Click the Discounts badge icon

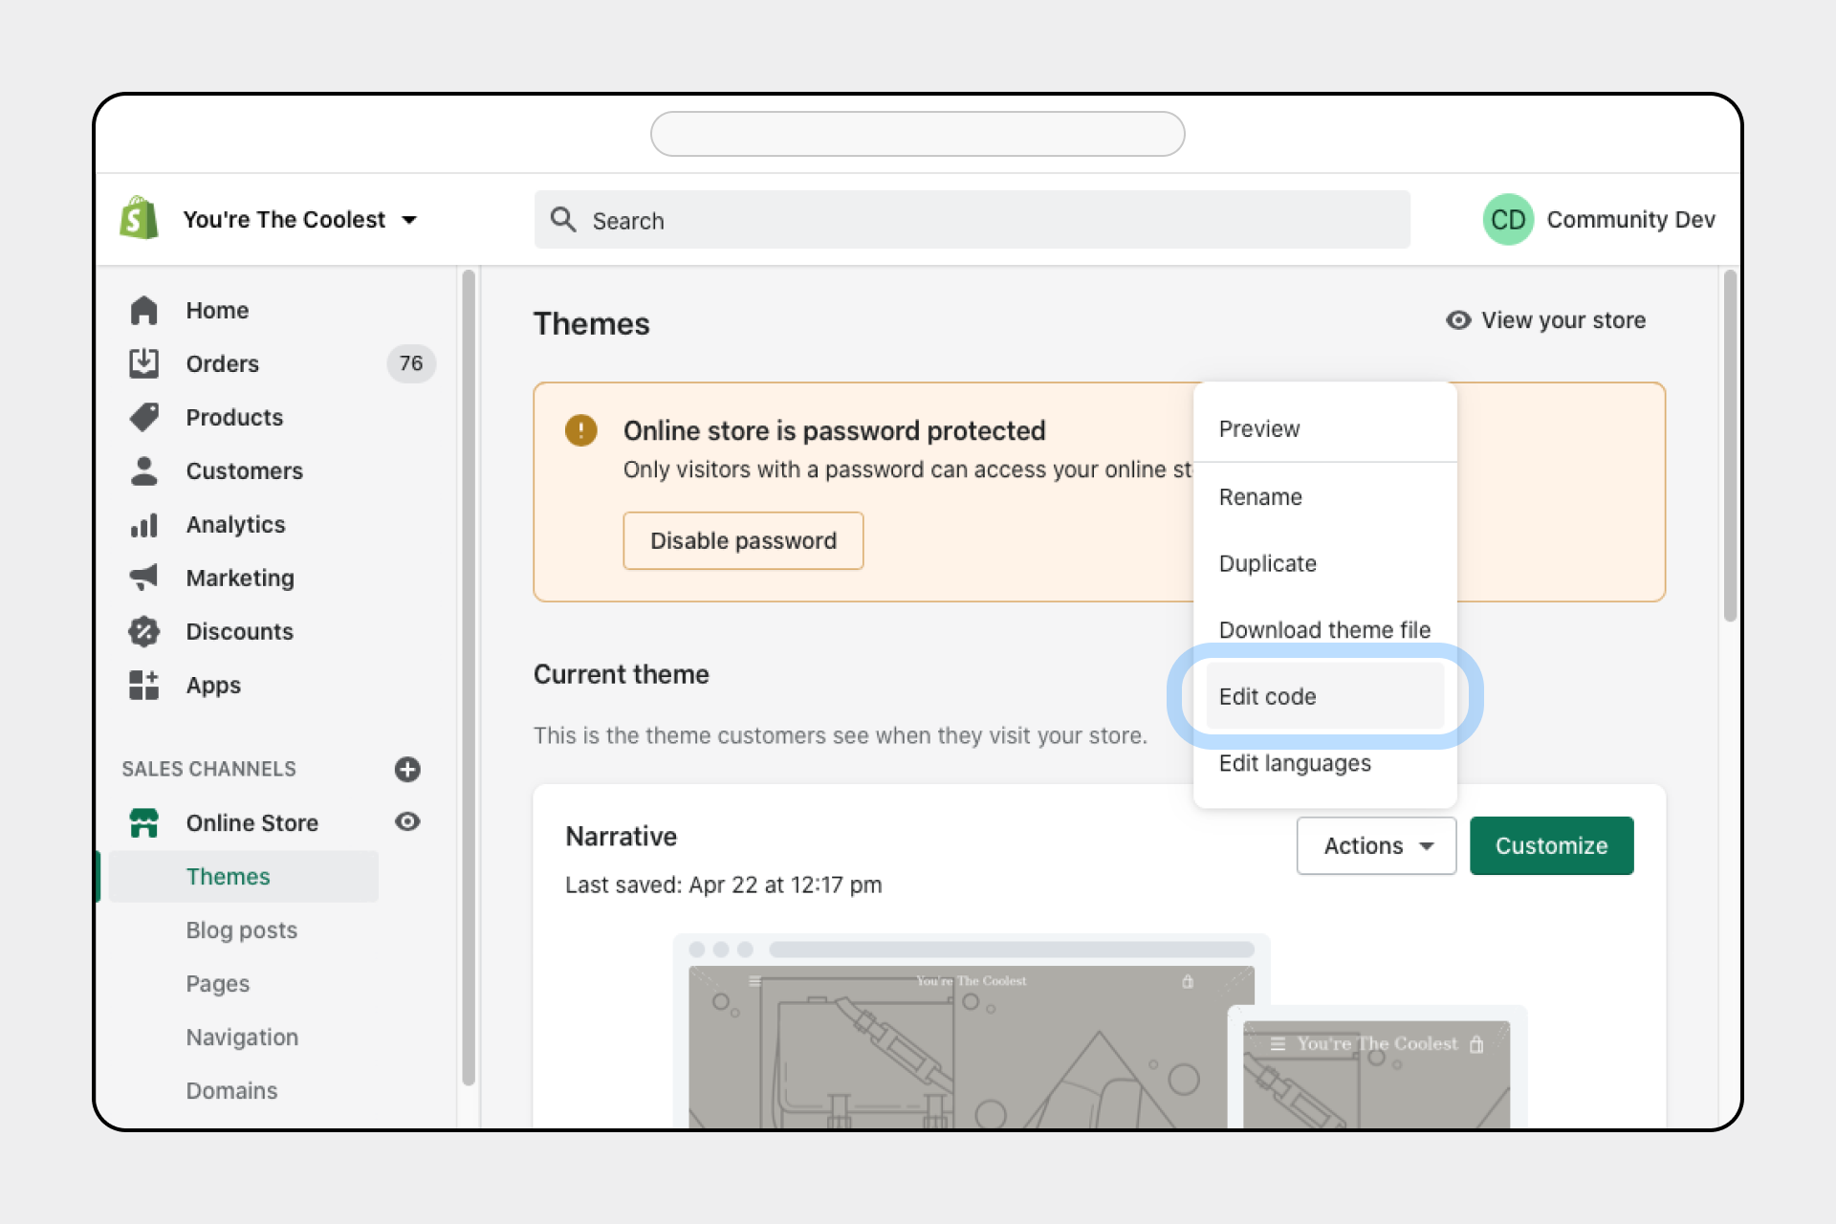point(143,631)
